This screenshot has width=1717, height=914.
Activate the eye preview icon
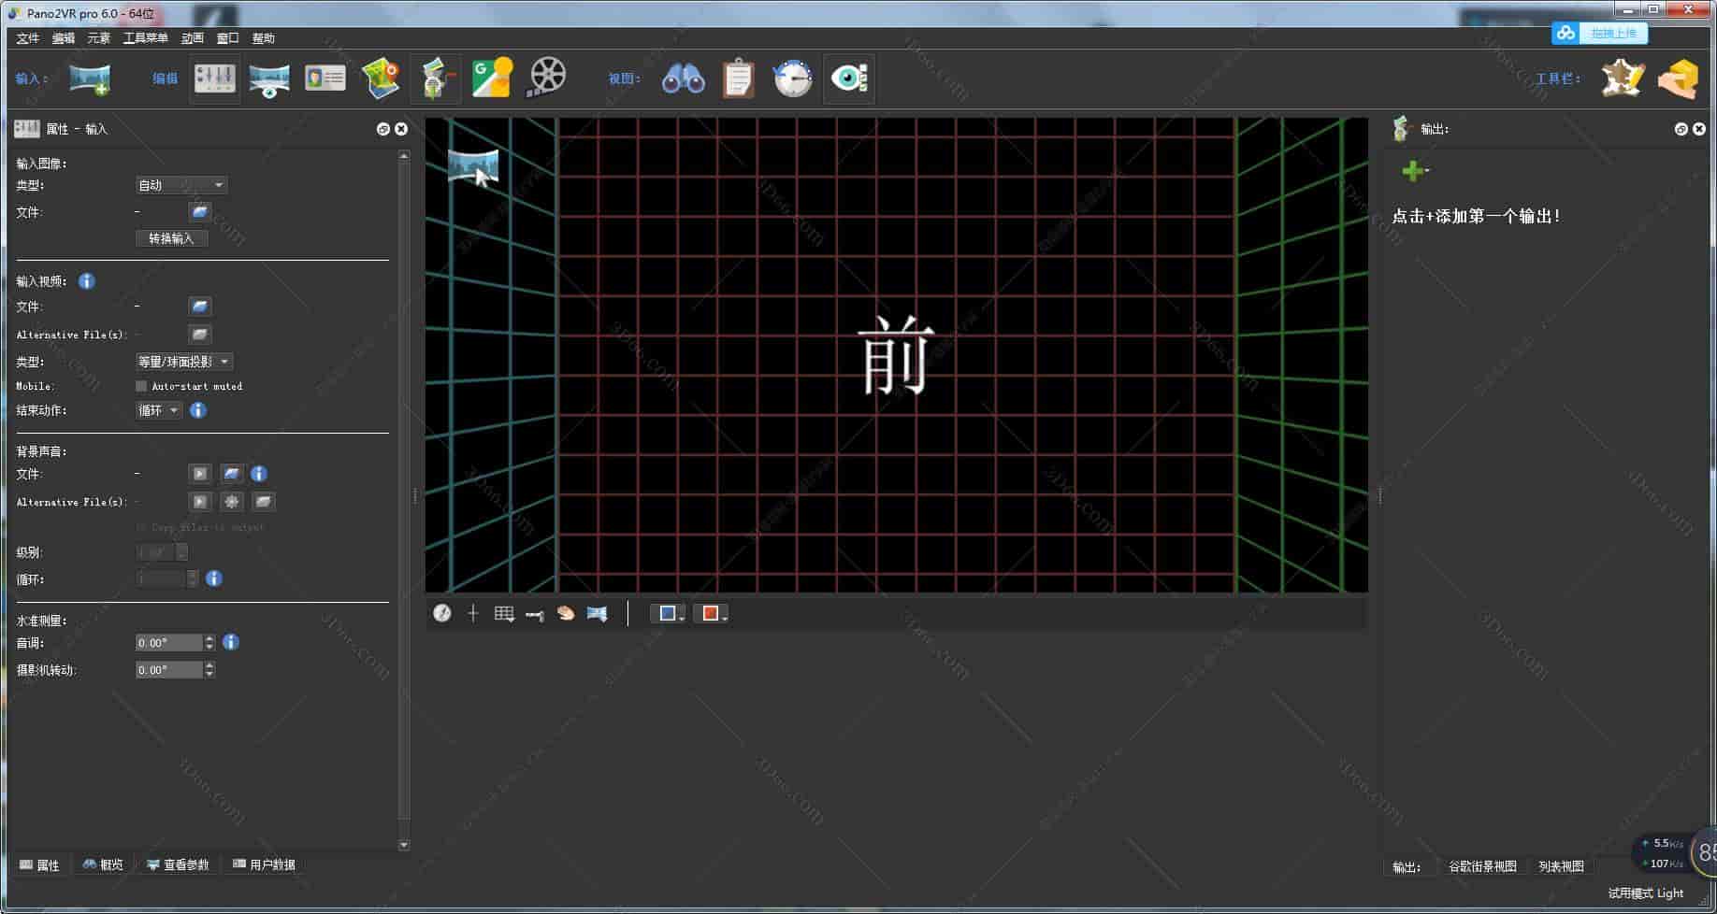pos(847,79)
